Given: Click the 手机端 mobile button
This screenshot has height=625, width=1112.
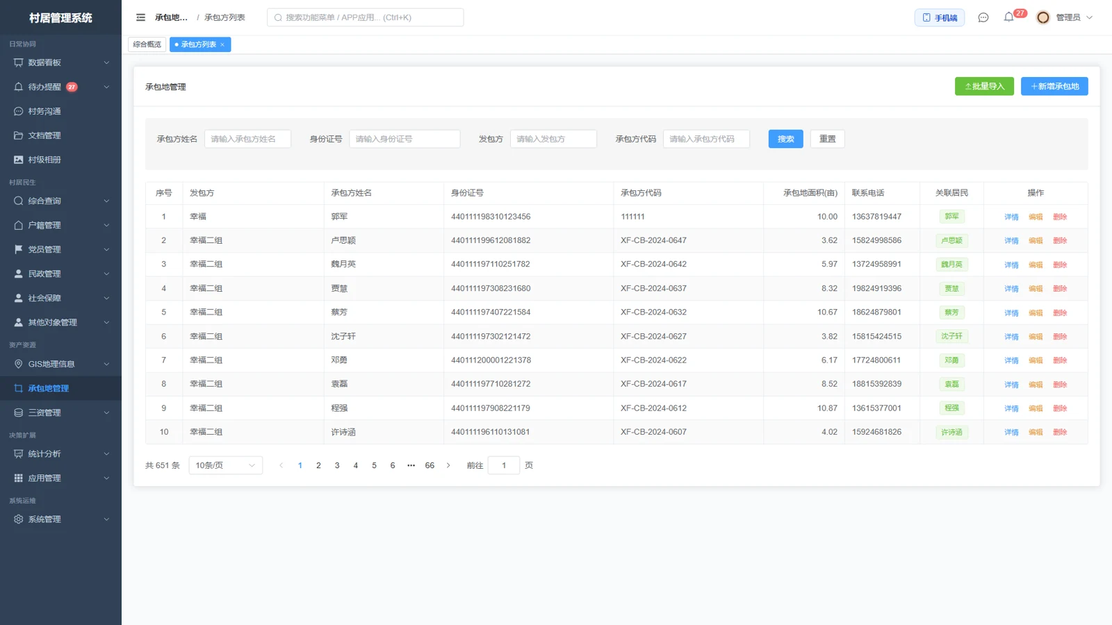Looking at the screenshot, I should 939,17.
